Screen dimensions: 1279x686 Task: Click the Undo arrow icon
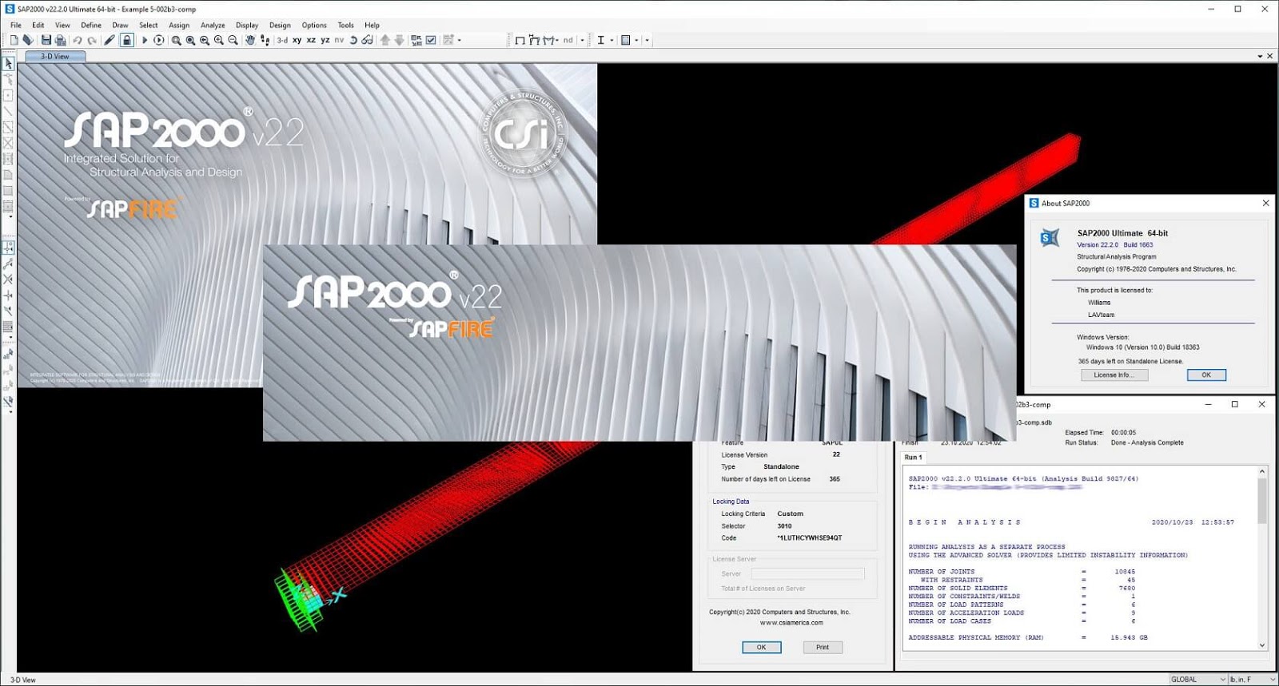tap(78, 40)
